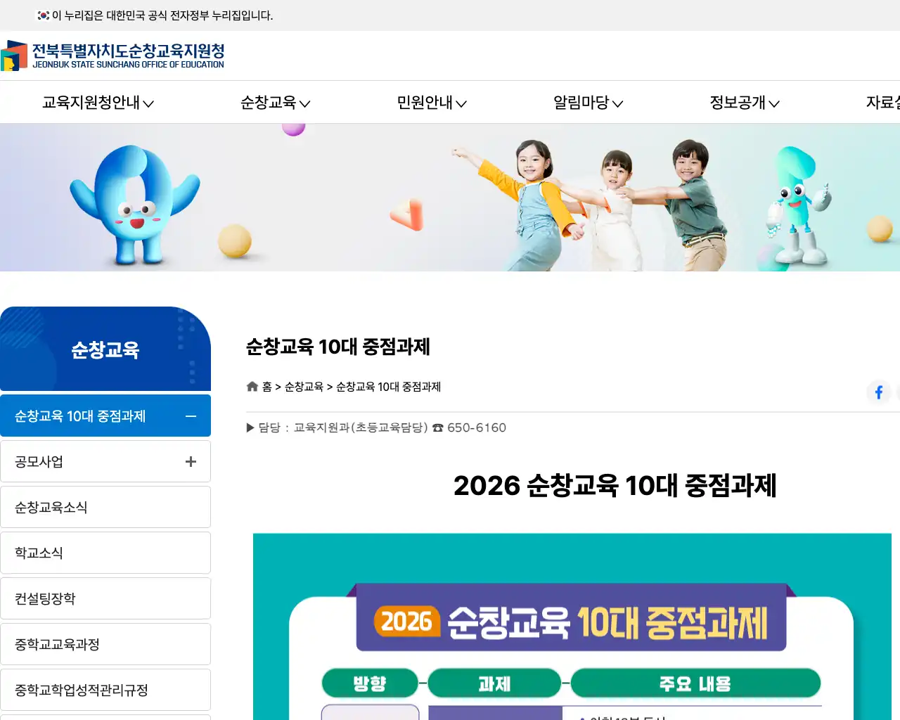The width and height of the screenshot is (900, 720).
Task: Expand 공모사업 plus icon
Action: coord(191,462)
